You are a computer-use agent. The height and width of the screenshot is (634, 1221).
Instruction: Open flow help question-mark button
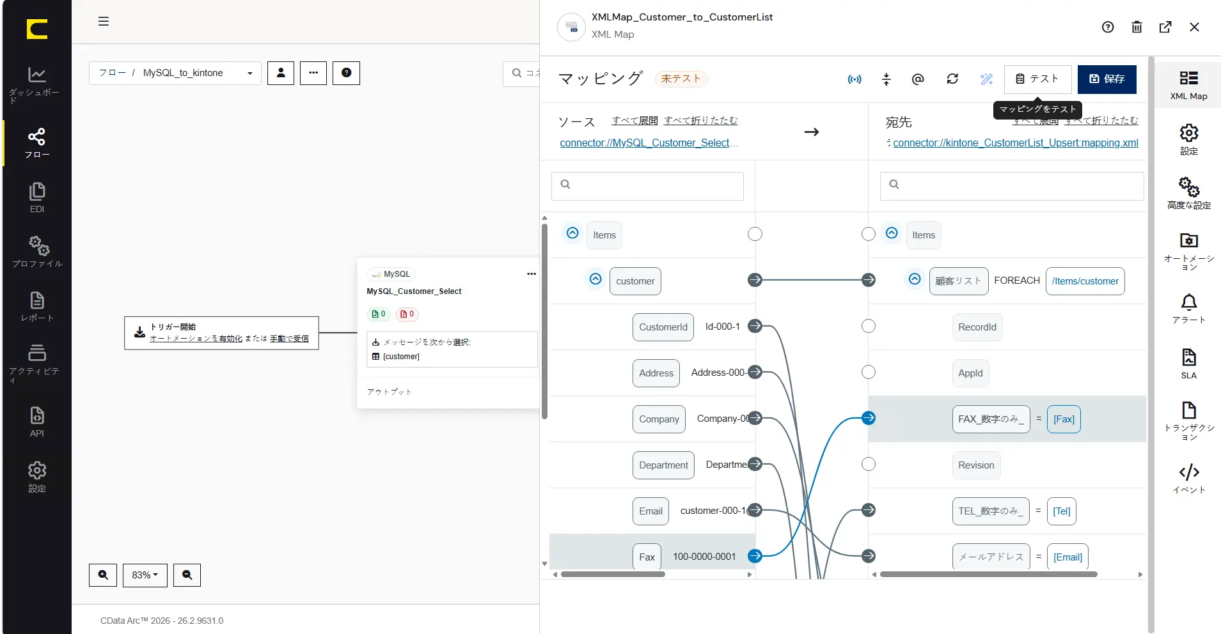[346, 73]
